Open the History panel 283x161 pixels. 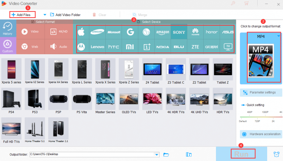[8, 29]
